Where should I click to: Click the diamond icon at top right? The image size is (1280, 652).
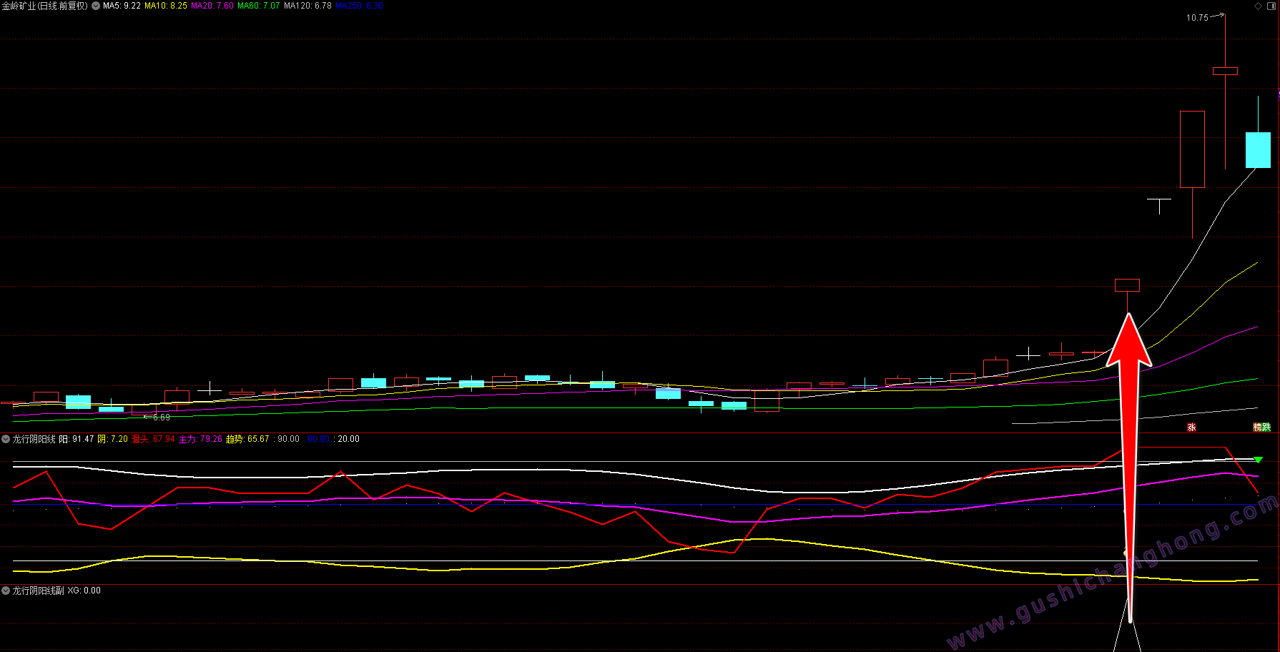click(x=1259, y=6)
